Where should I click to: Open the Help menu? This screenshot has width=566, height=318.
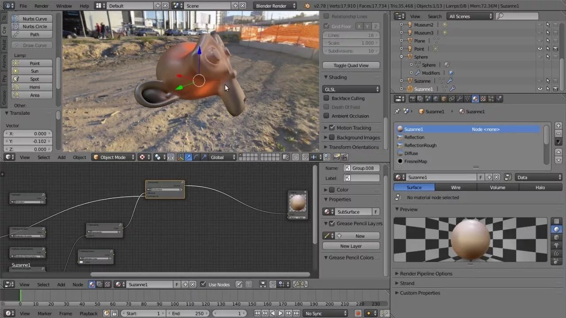[84, 6]
